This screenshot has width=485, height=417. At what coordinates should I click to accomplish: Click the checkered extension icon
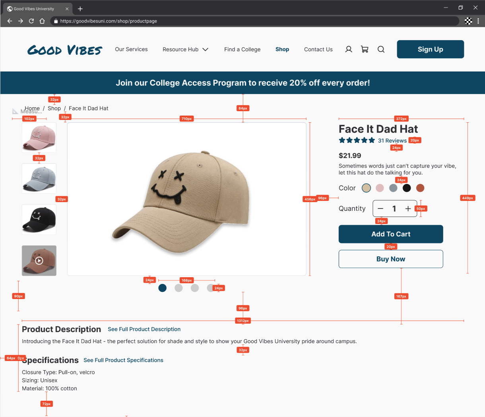(469, 21)
